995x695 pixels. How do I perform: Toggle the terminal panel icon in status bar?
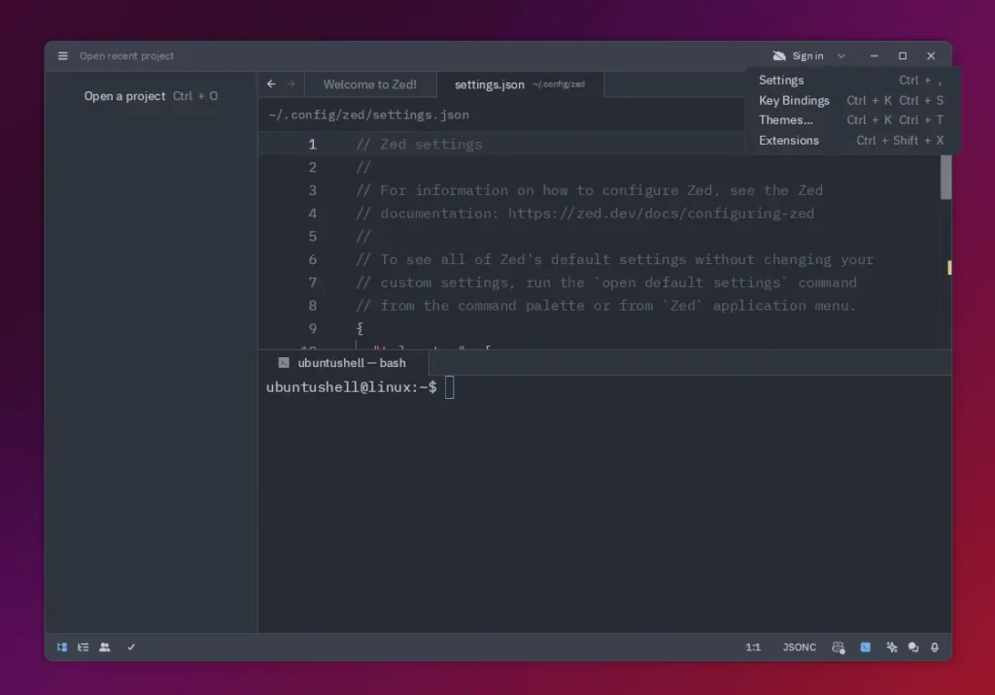865,647
